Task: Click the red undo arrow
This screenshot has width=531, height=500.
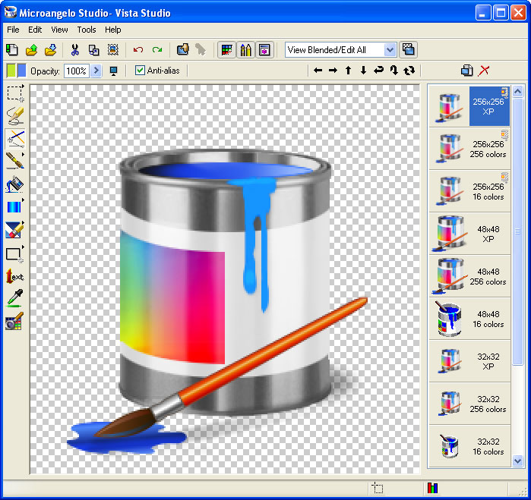Action: tap(137, 50)
